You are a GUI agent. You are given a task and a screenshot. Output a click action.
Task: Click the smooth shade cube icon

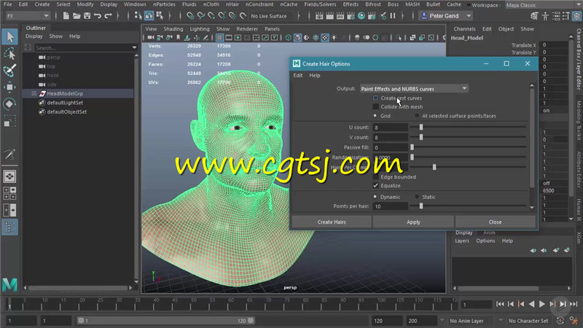coord(297,38)
